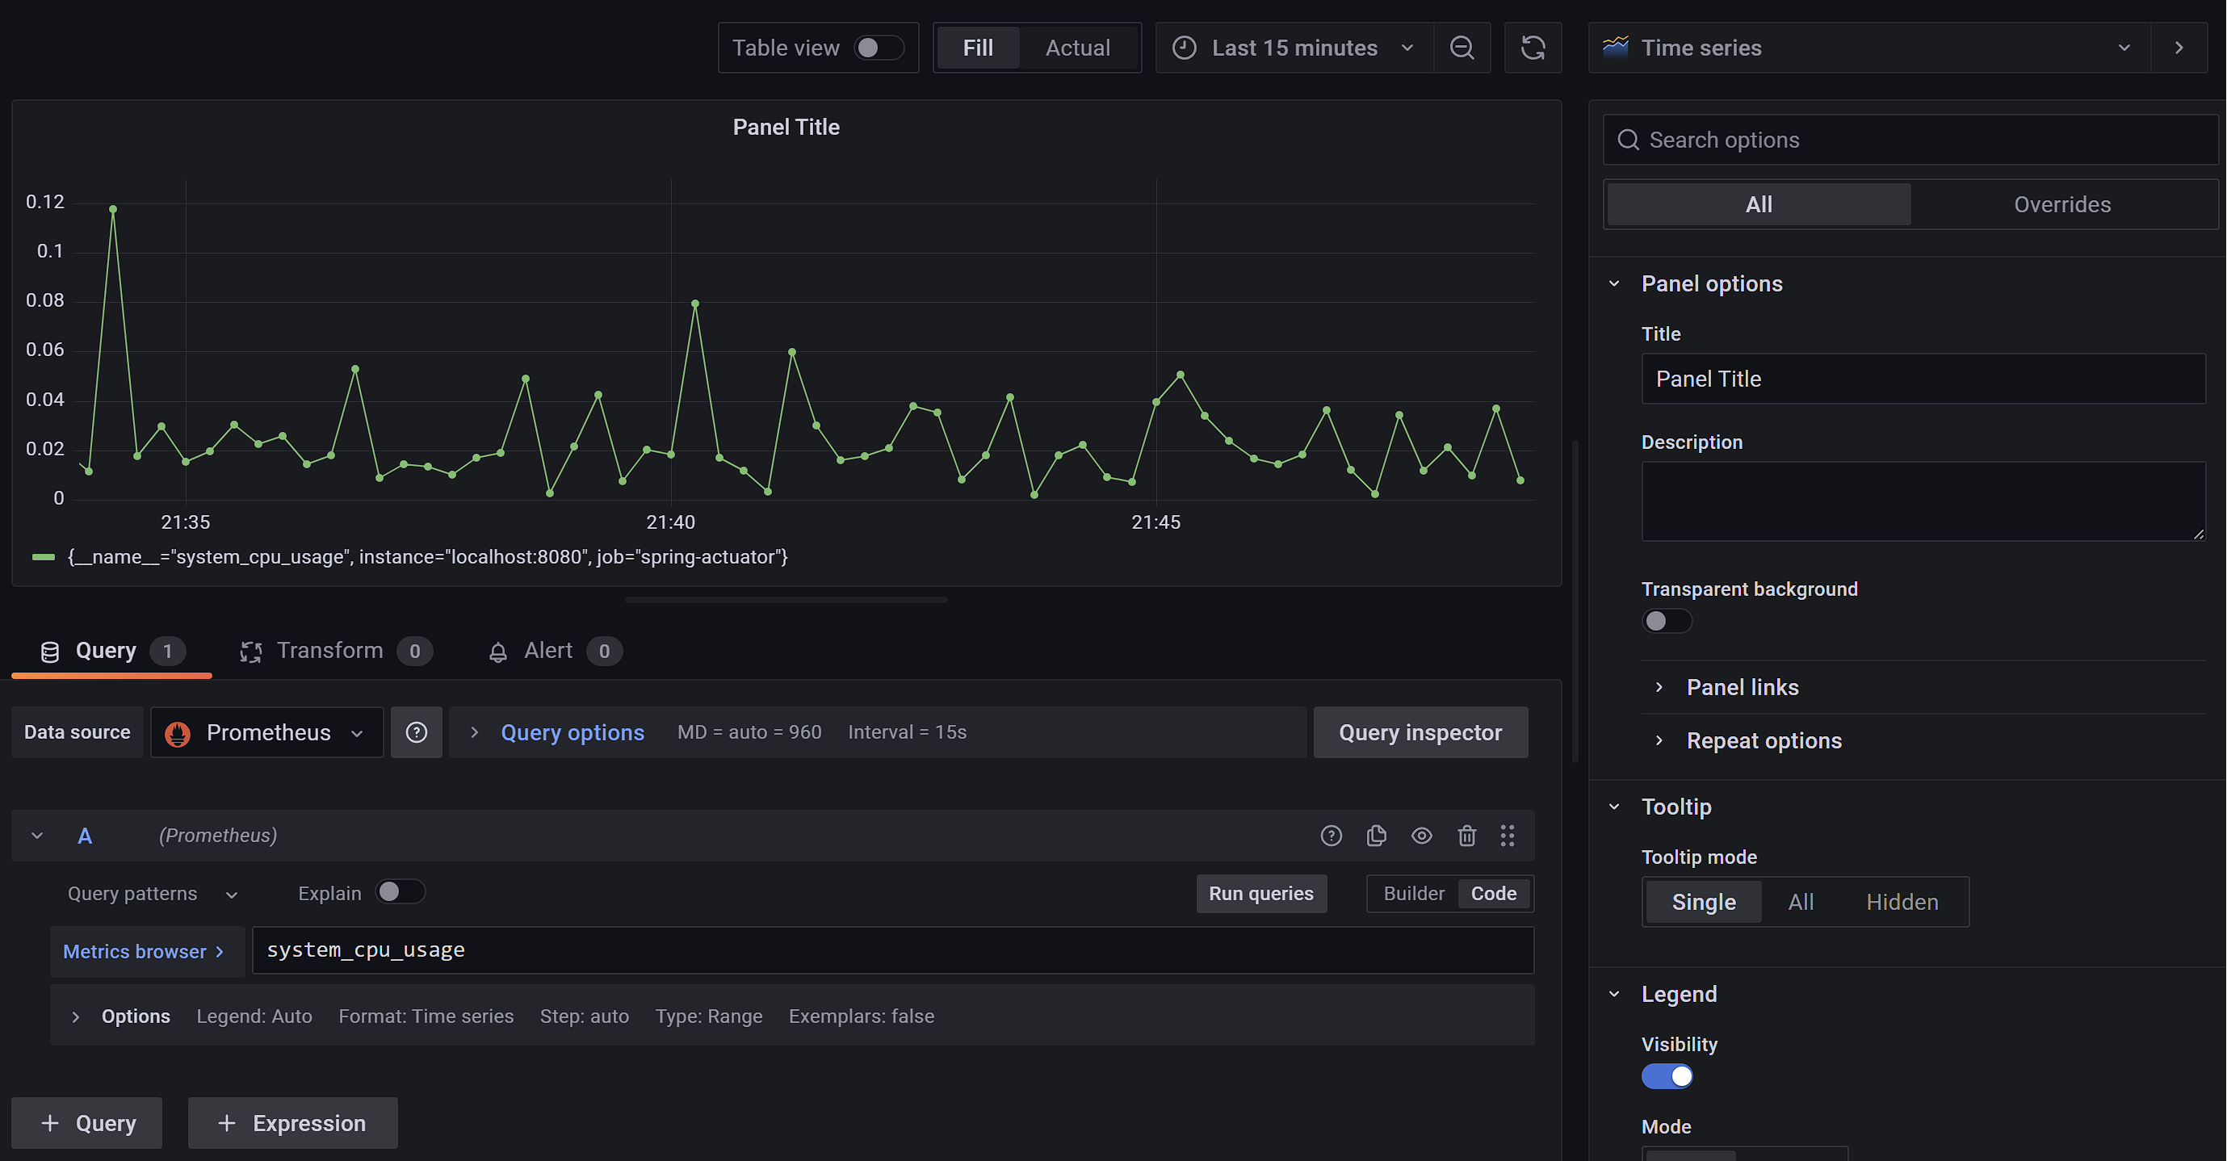Click the refresh dashboard icon
The width and height of the screenshot is (2227, 1161).
[1532, 48]
